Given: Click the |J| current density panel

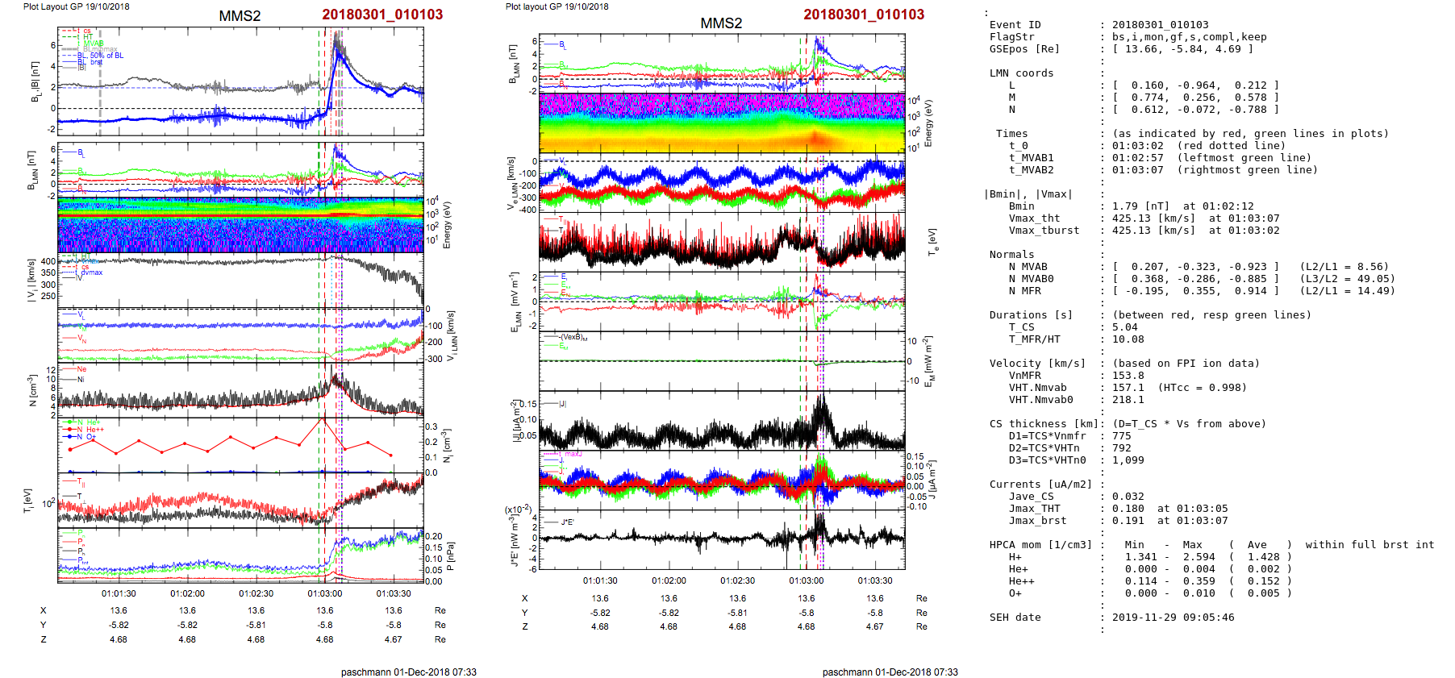Looking at the screenshot, I should pos(722,421).
